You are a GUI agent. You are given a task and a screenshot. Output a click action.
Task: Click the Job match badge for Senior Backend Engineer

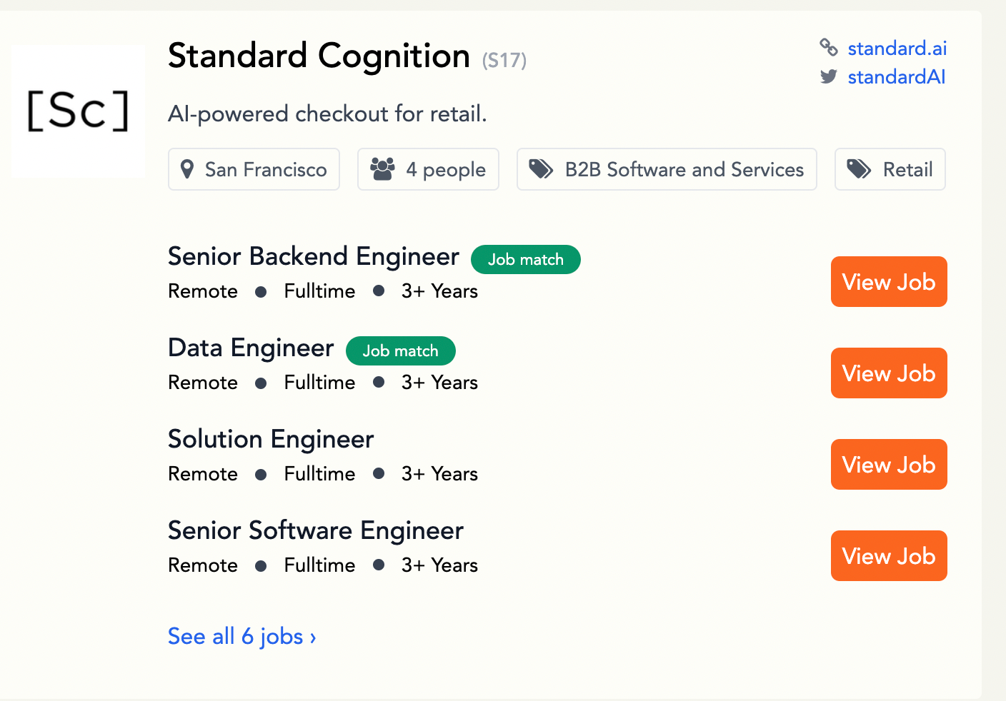(x=525, y=259)
